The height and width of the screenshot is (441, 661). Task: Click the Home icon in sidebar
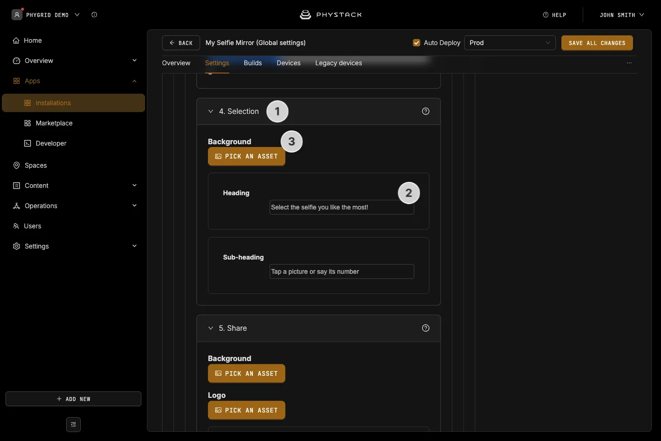point(16,40)
